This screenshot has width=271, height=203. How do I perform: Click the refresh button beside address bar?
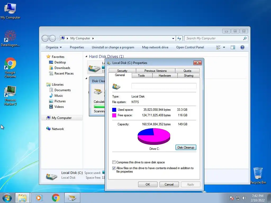click(x=179, y=38)
